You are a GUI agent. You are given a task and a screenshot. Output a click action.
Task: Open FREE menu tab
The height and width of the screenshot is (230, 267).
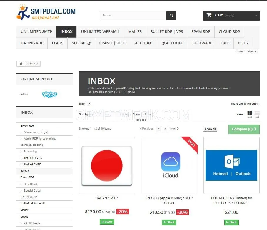[x=225, y=43]
